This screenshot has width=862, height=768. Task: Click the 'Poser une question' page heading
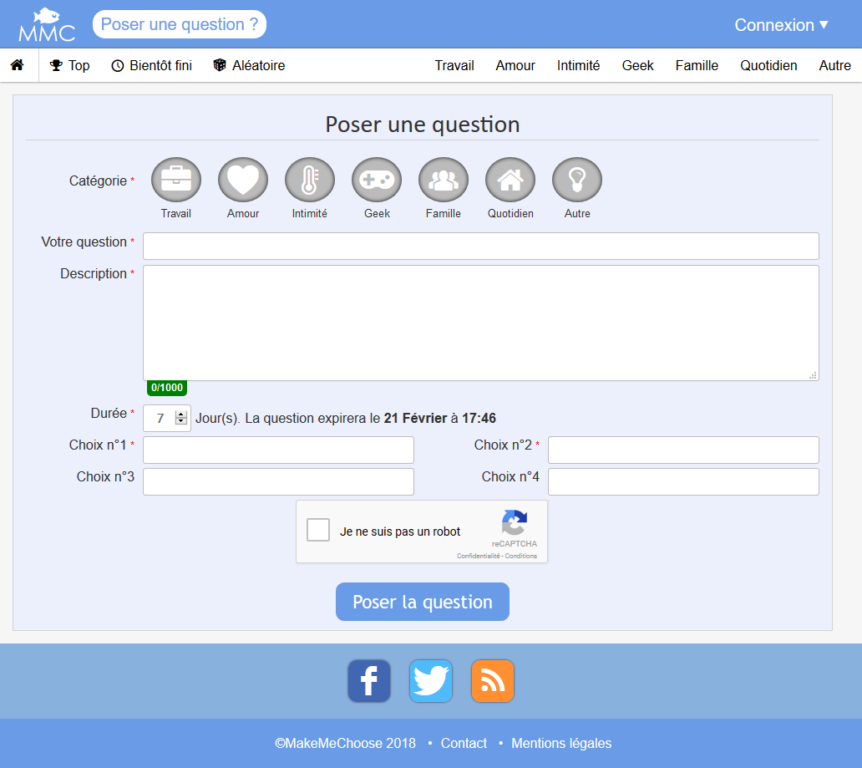[x=422, y=125]
